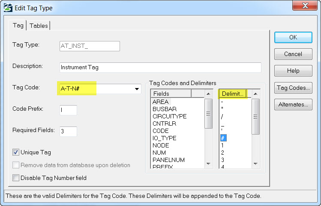The height and width of the screenshot is (206, 321).
Task: Click the Delimit... column header
Action: (233, 94)
